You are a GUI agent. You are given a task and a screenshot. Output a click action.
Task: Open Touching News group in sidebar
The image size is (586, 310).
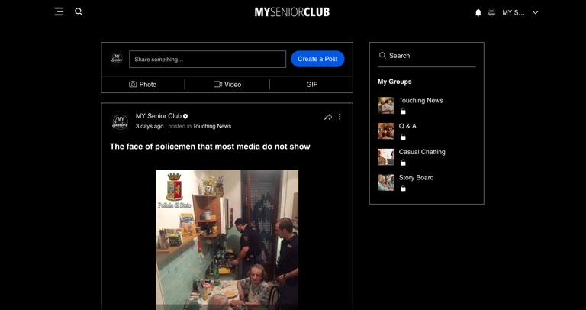pos(421,100)
